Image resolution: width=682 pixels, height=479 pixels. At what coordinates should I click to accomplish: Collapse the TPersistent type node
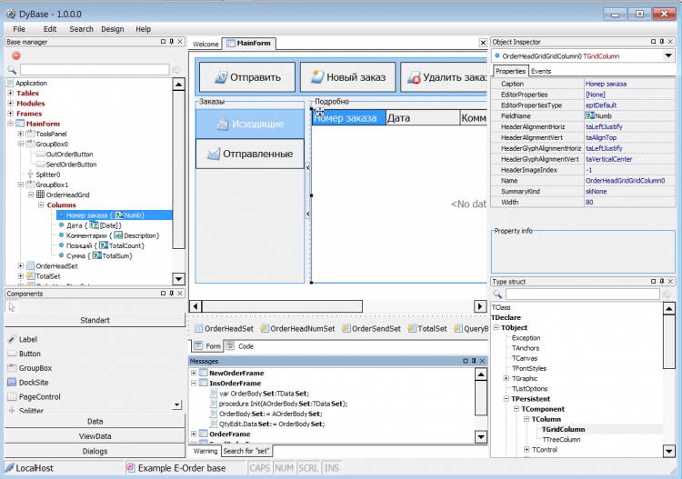pos(506,399)
